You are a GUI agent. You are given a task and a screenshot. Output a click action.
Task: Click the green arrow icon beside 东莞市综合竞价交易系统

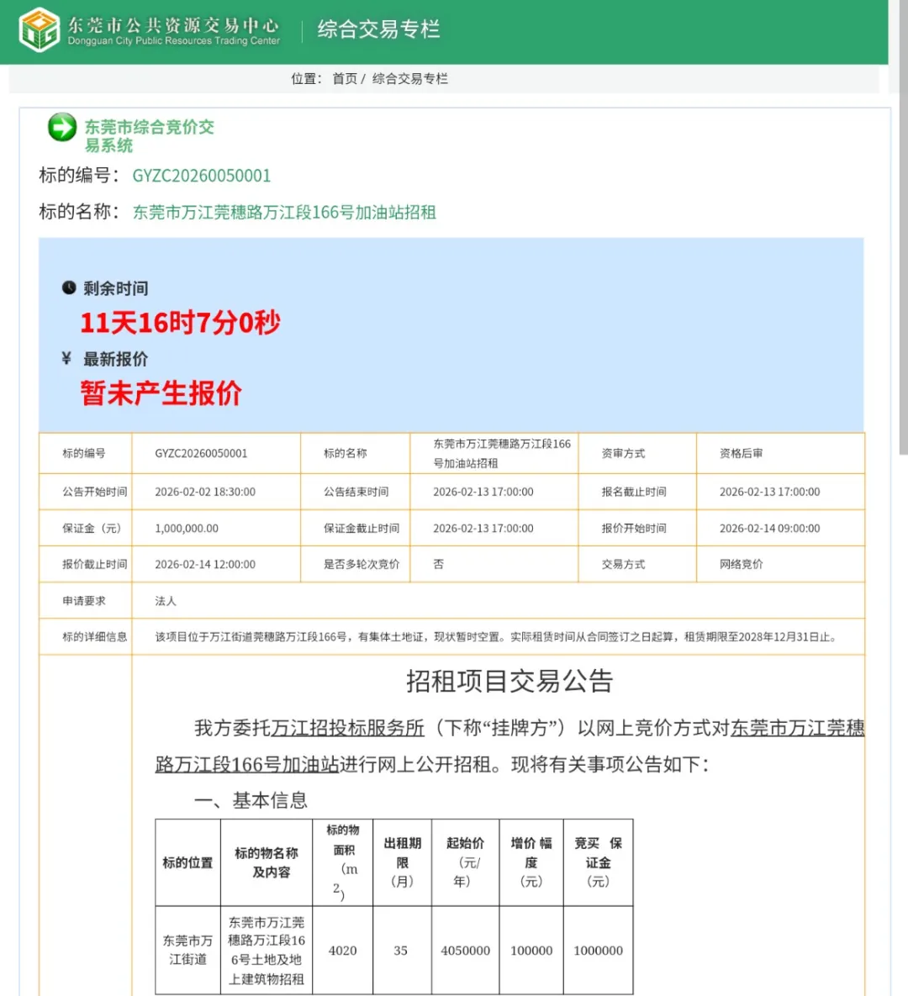click(62, 128)
